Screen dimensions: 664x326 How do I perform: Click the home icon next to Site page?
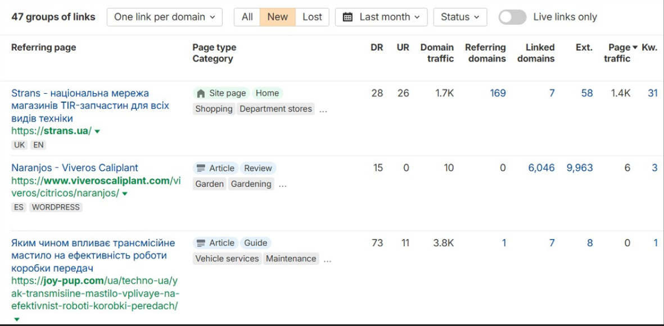[201, 93]
